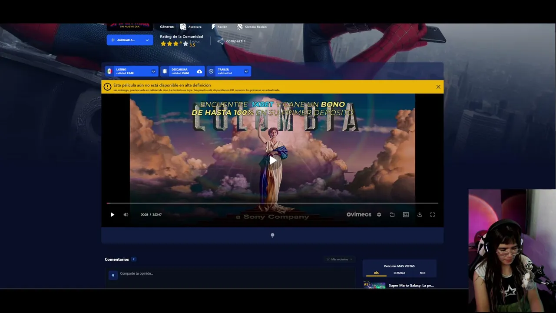Click the Descargar calidad CAM button
Screen dimensions: 556x313
pyautogui.click(x=182, y=71)
